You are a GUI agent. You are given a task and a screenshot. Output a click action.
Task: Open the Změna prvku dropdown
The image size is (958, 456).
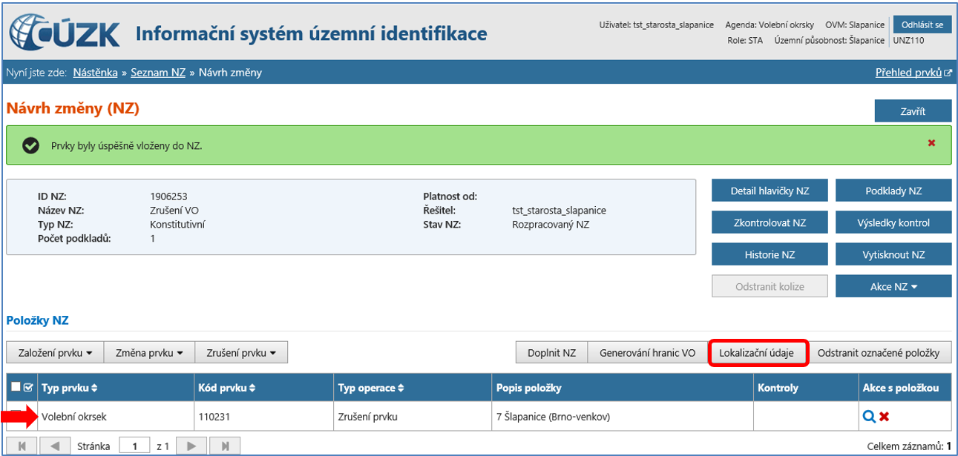click(x=148, y=353)
